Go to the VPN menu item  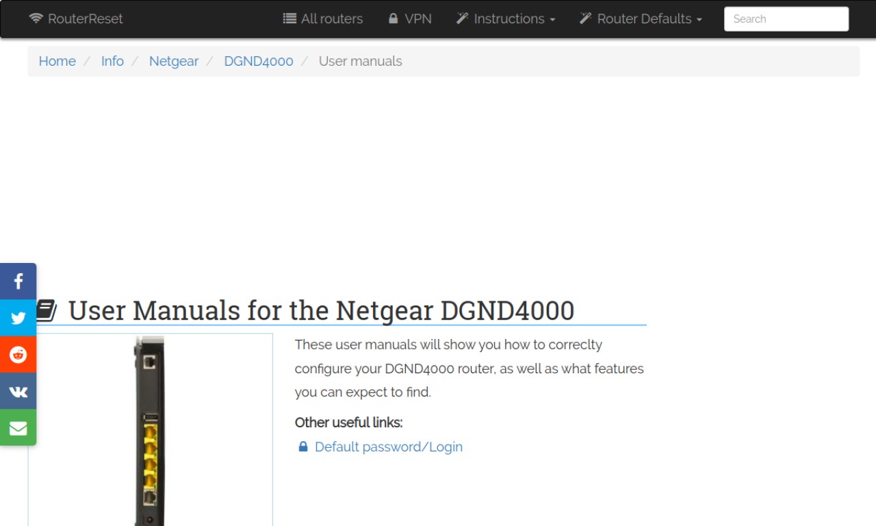[410, 18]
